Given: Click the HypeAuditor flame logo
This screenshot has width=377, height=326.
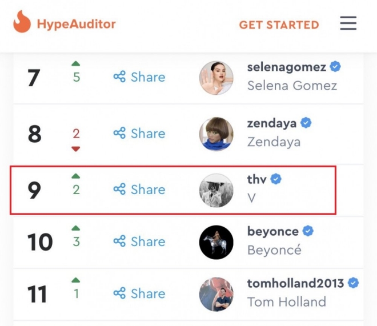Looking at the screenshot, I should pyautogui.click(x=22, y=22).
